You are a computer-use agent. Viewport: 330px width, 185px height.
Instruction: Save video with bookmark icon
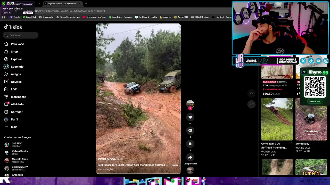(x=190, y=144)
